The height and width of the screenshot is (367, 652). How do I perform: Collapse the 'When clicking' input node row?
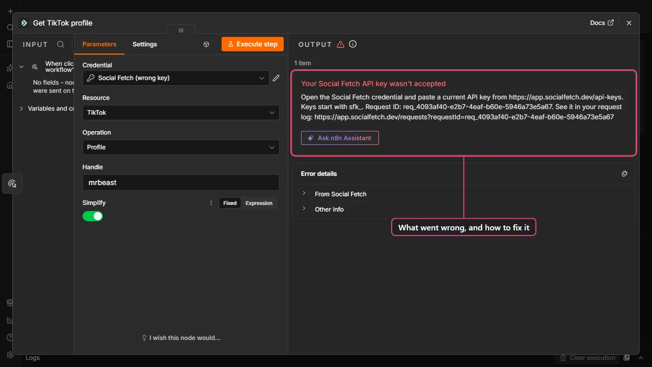pos(21,67)
